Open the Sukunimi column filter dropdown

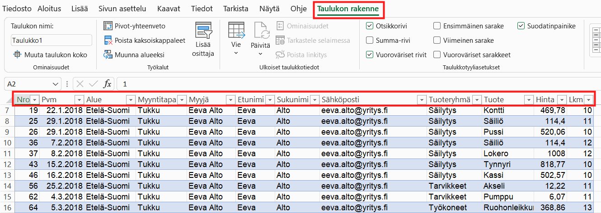click(314, 100)
